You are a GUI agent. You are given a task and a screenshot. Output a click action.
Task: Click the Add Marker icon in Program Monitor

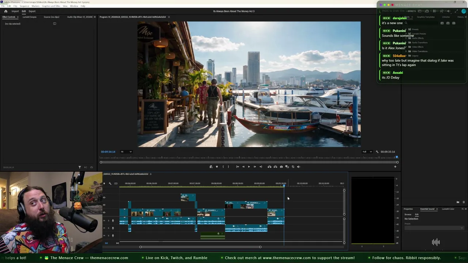(x=217, y=167)
